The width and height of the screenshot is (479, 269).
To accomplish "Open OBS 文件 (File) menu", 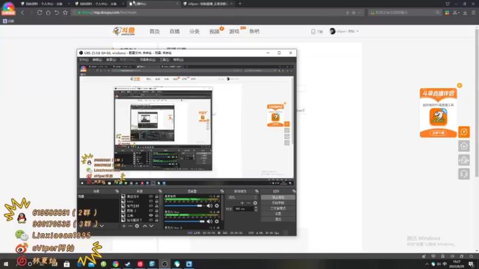I will [83, 60].
